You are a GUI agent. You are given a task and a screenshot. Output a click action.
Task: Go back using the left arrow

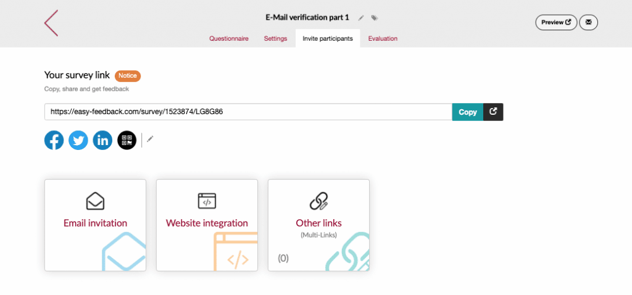coord(51,23)
